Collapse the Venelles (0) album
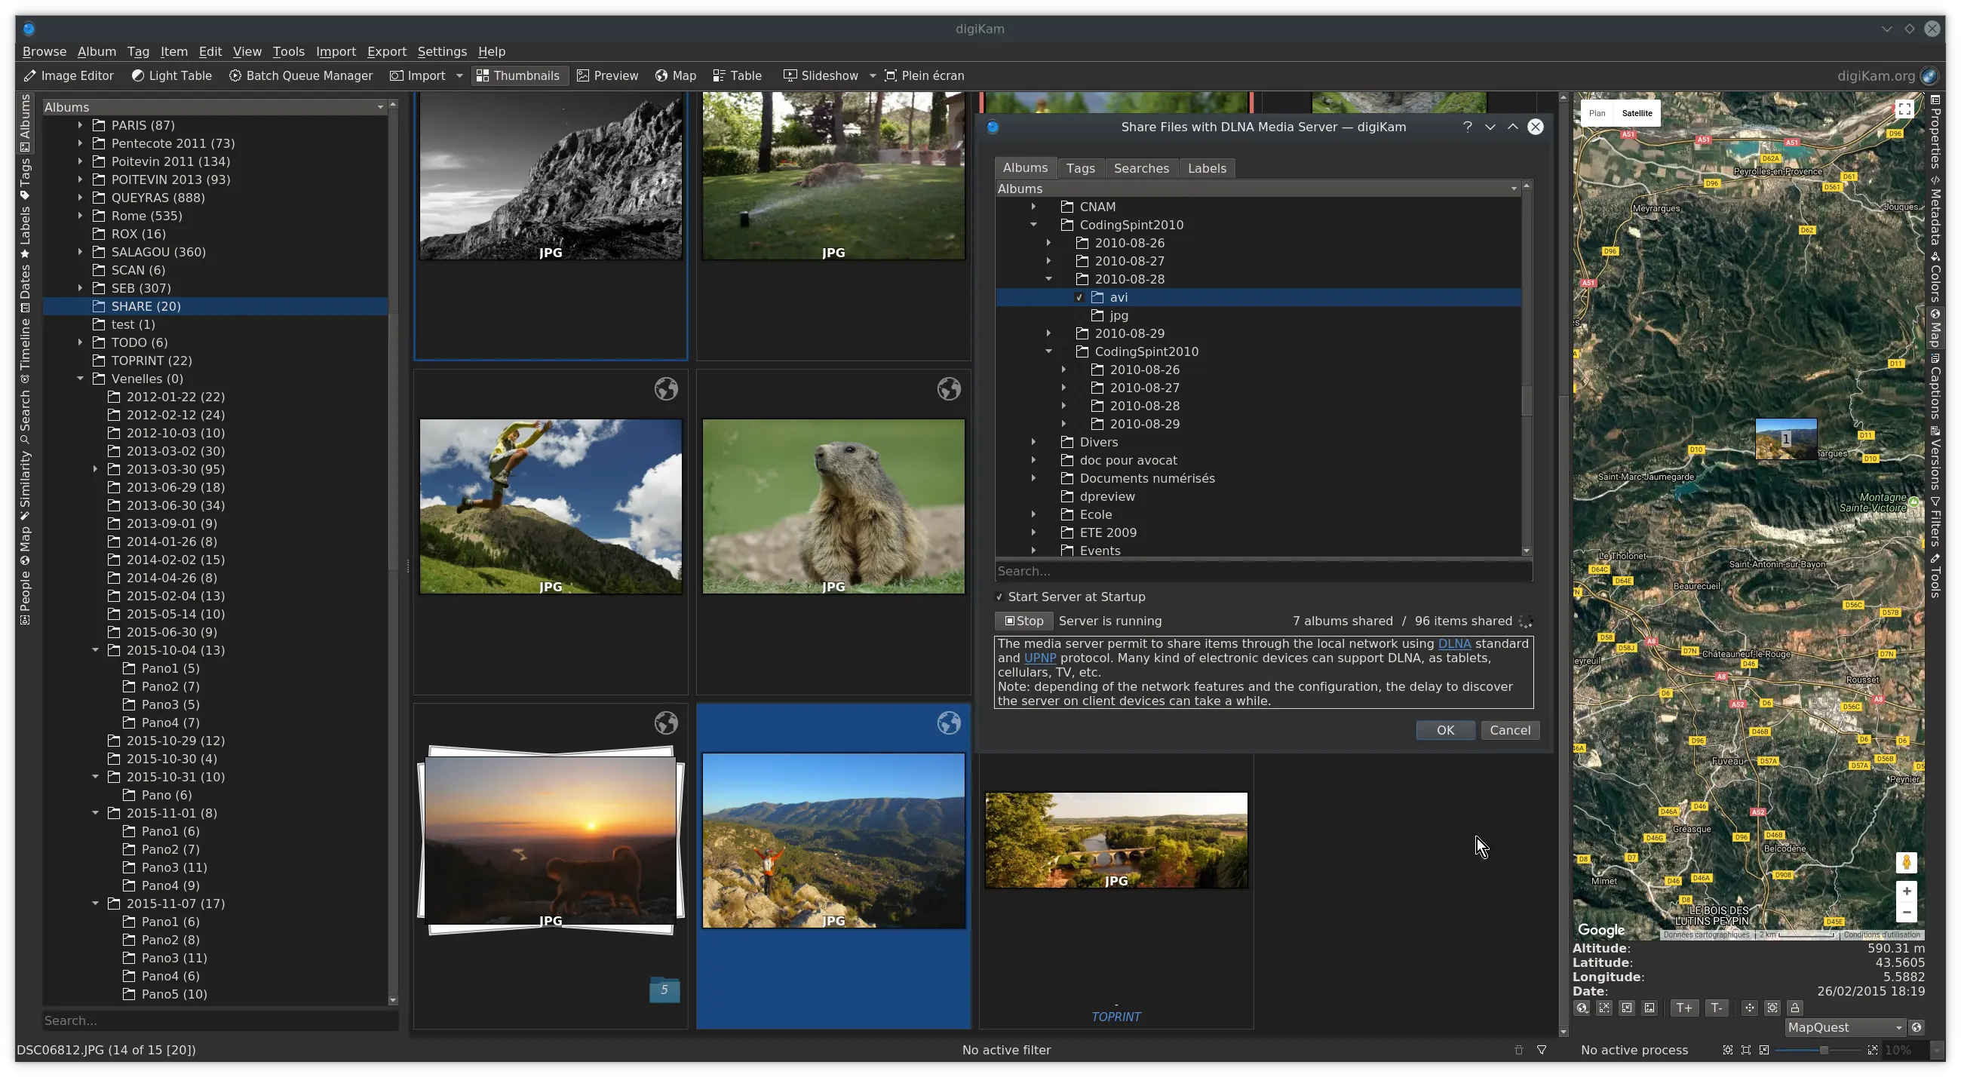Image resolution: width=1961 pixels, height=1077 pixels. (x=80, y=379)
